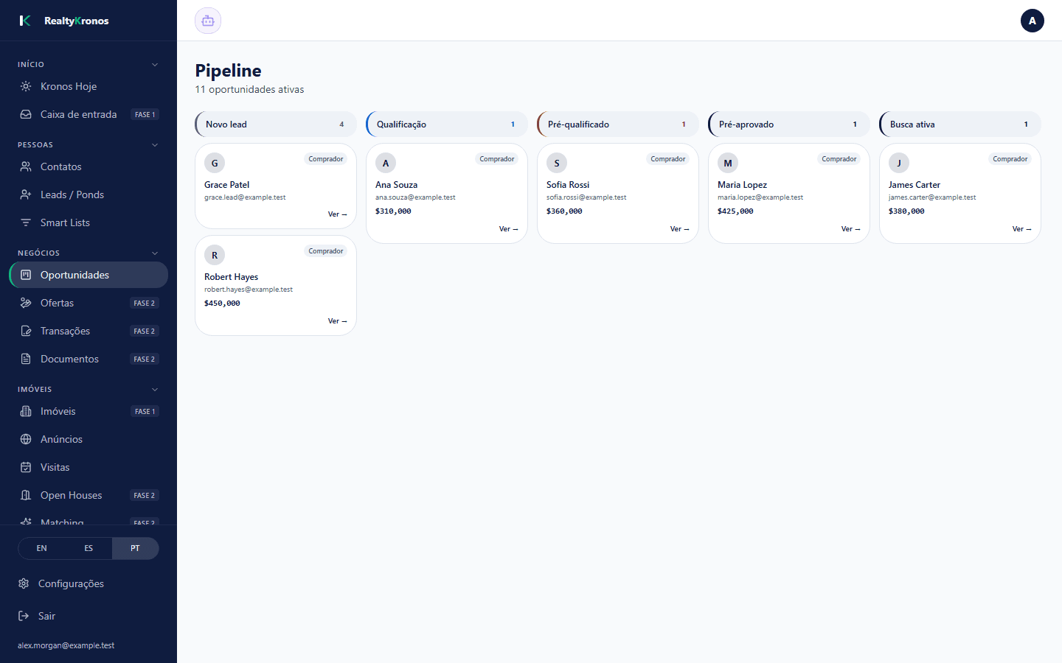The width and height of the screenshot is (1062, 663).
Task: Click the Documentos file icon
Action: tap(26, 359)
